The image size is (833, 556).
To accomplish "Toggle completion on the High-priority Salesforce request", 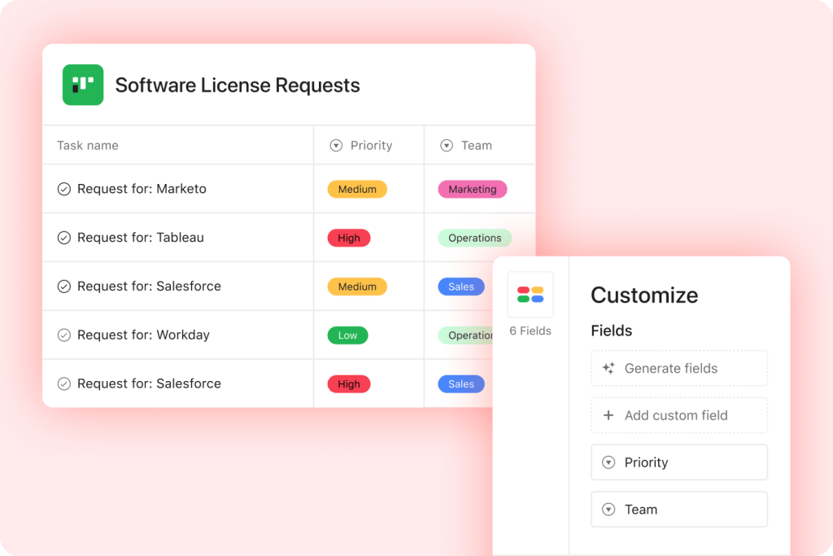I will tap(63, 383).
